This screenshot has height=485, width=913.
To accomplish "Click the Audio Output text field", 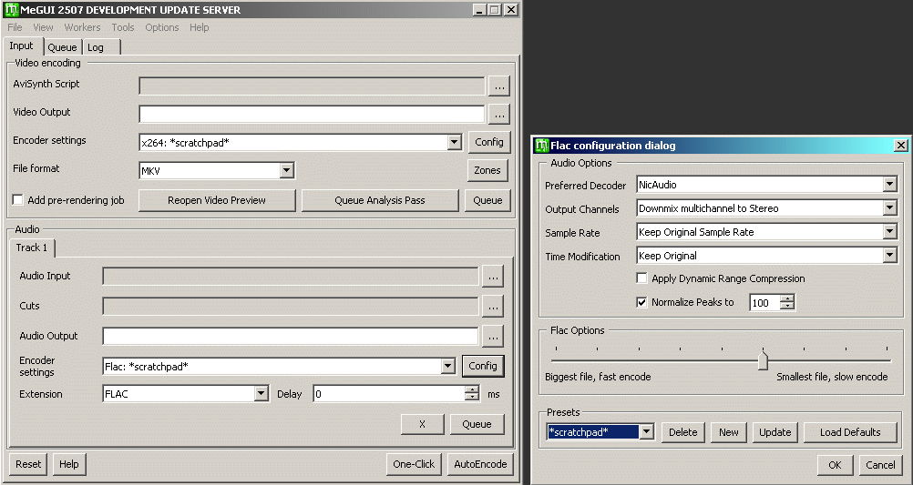I will (x=291, y=336).
